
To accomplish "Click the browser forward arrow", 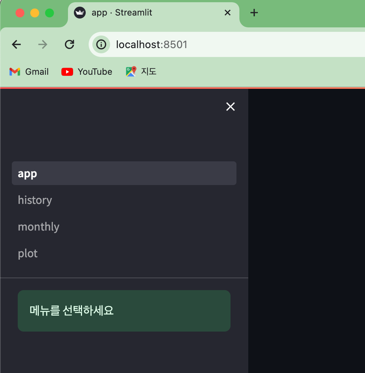I will tap(43, 44).
